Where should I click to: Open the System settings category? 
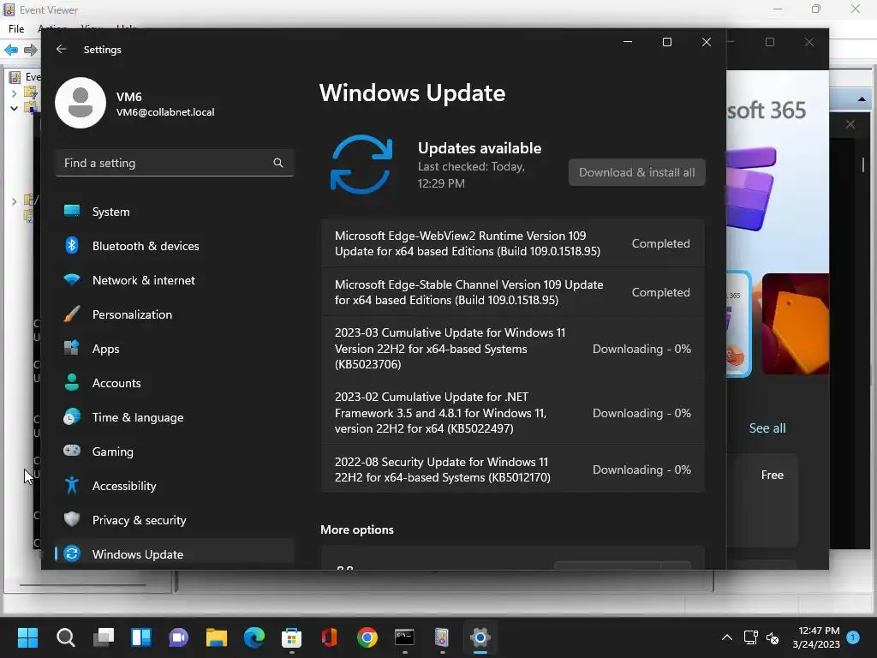pos(175,212)
